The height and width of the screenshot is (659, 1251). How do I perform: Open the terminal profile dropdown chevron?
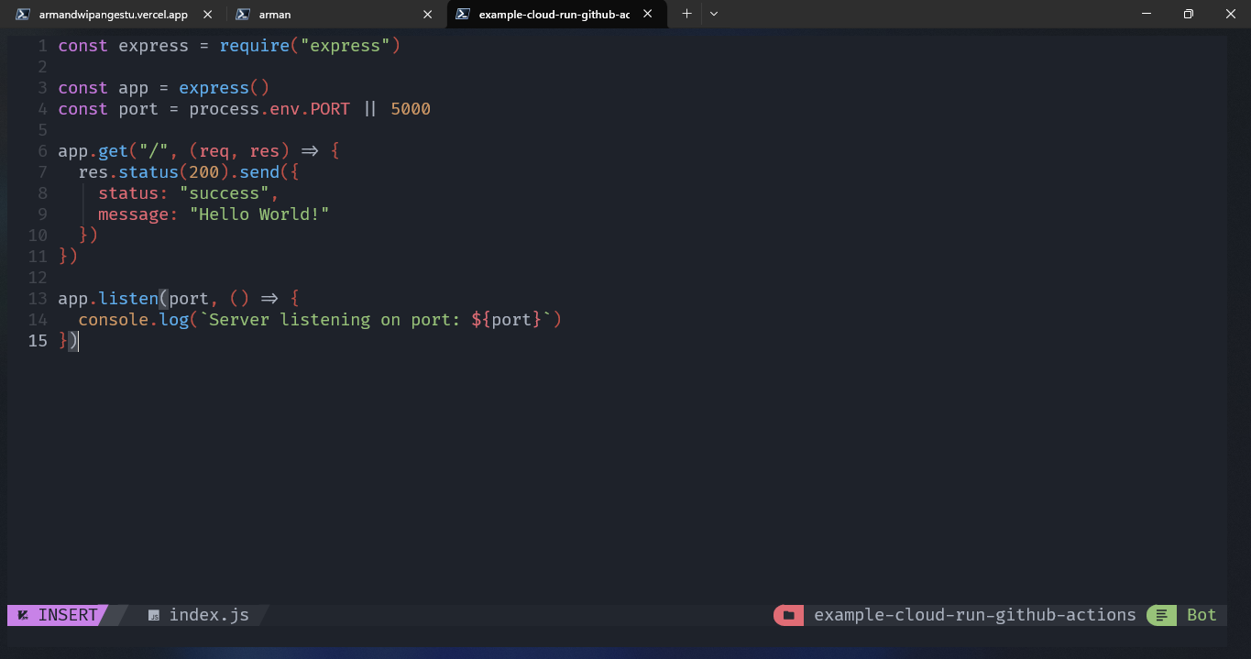point(713,14)
